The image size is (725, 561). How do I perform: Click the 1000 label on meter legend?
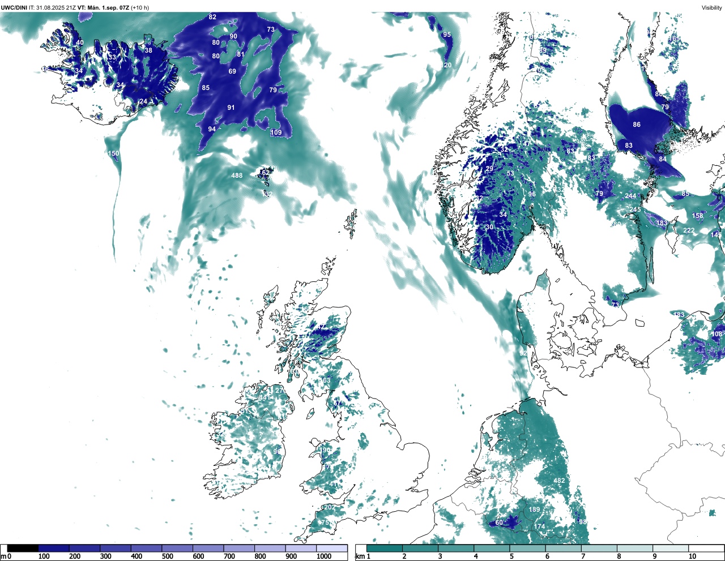click(x=323, y=556)
